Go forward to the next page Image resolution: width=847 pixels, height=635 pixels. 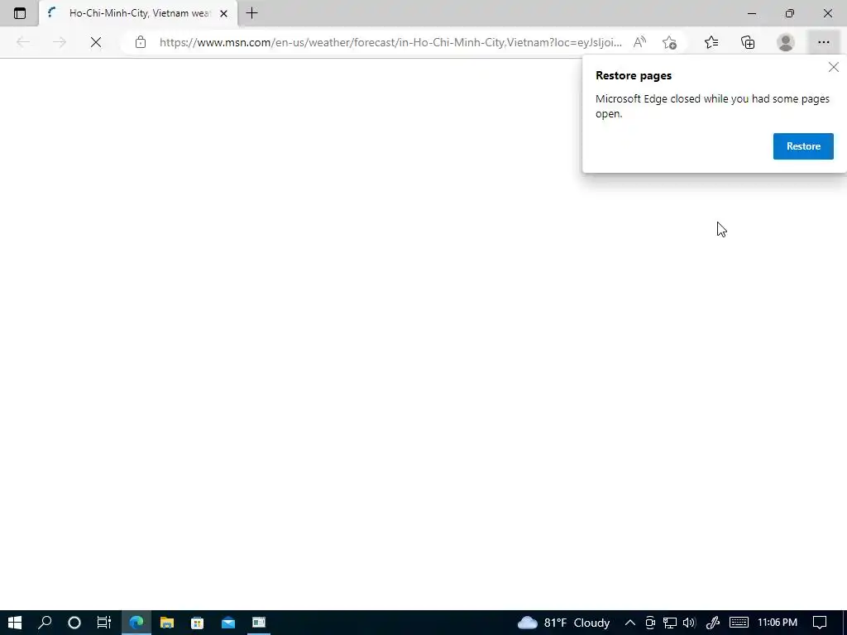point(60,42)
